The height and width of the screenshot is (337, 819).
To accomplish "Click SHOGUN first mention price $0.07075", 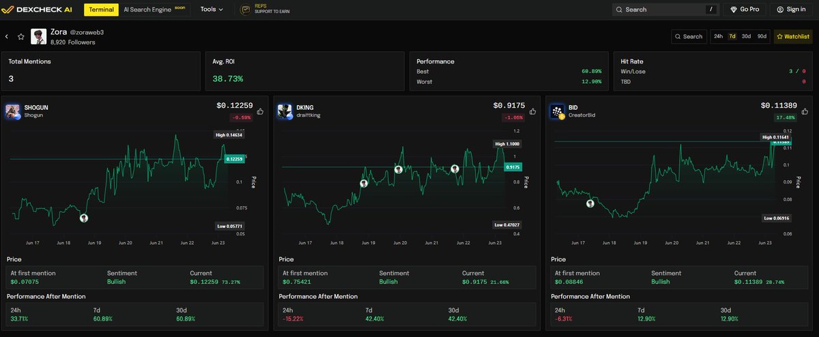I will pos(24,282).
